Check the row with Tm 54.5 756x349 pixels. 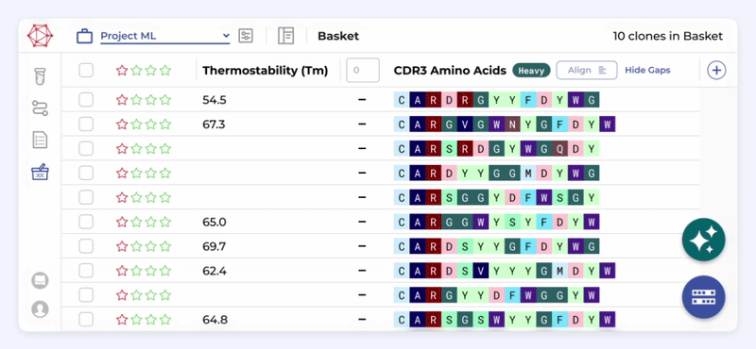[x=86, y=100]
